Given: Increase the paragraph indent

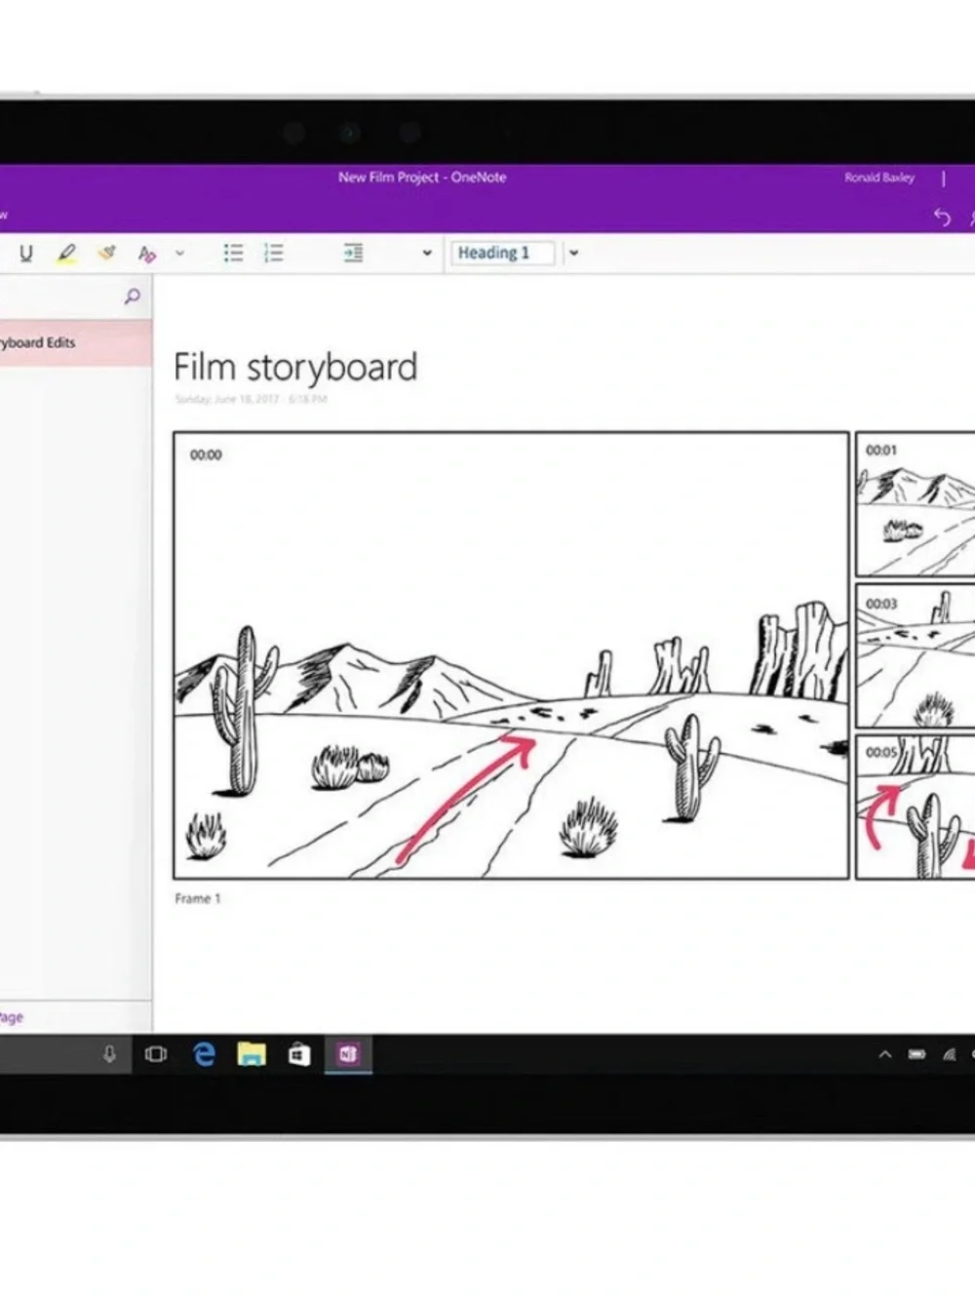Looking at the screenshot, I should click(x=353, y=254).
